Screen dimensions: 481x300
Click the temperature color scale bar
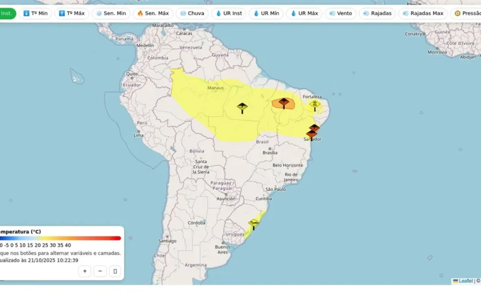point(60,238)
